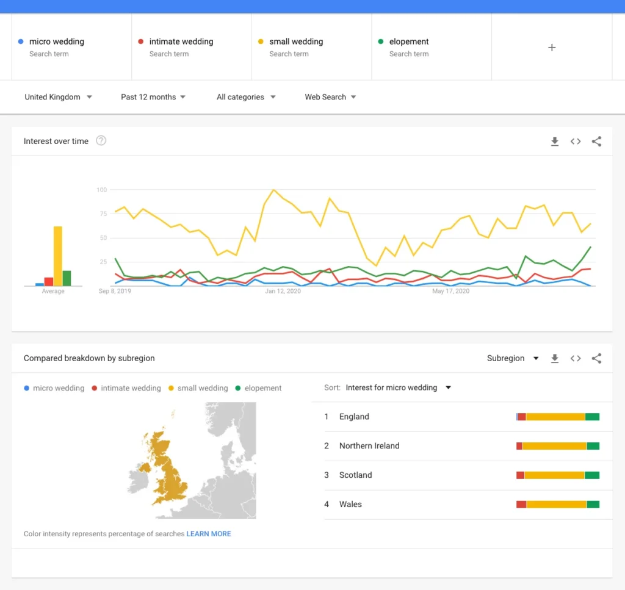Add a comparison term with plus icon
The width and height of the screenshot is (625, 590).
(552, 48)
